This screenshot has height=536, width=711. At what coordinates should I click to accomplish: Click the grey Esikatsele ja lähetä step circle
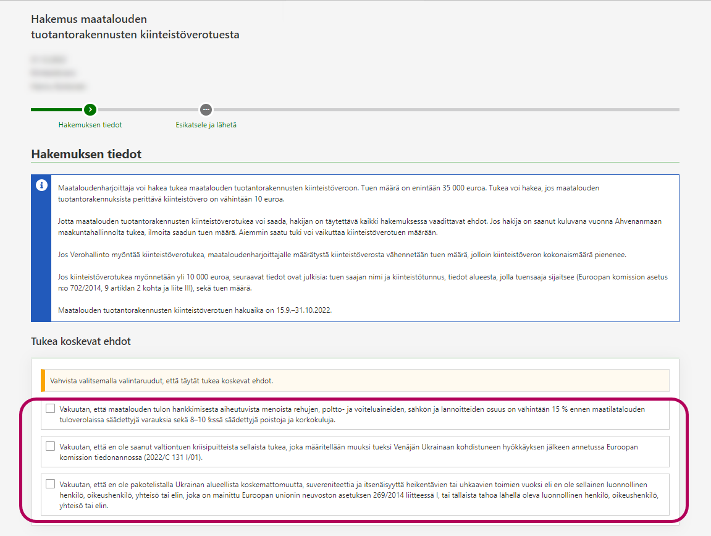coord(206,109)
